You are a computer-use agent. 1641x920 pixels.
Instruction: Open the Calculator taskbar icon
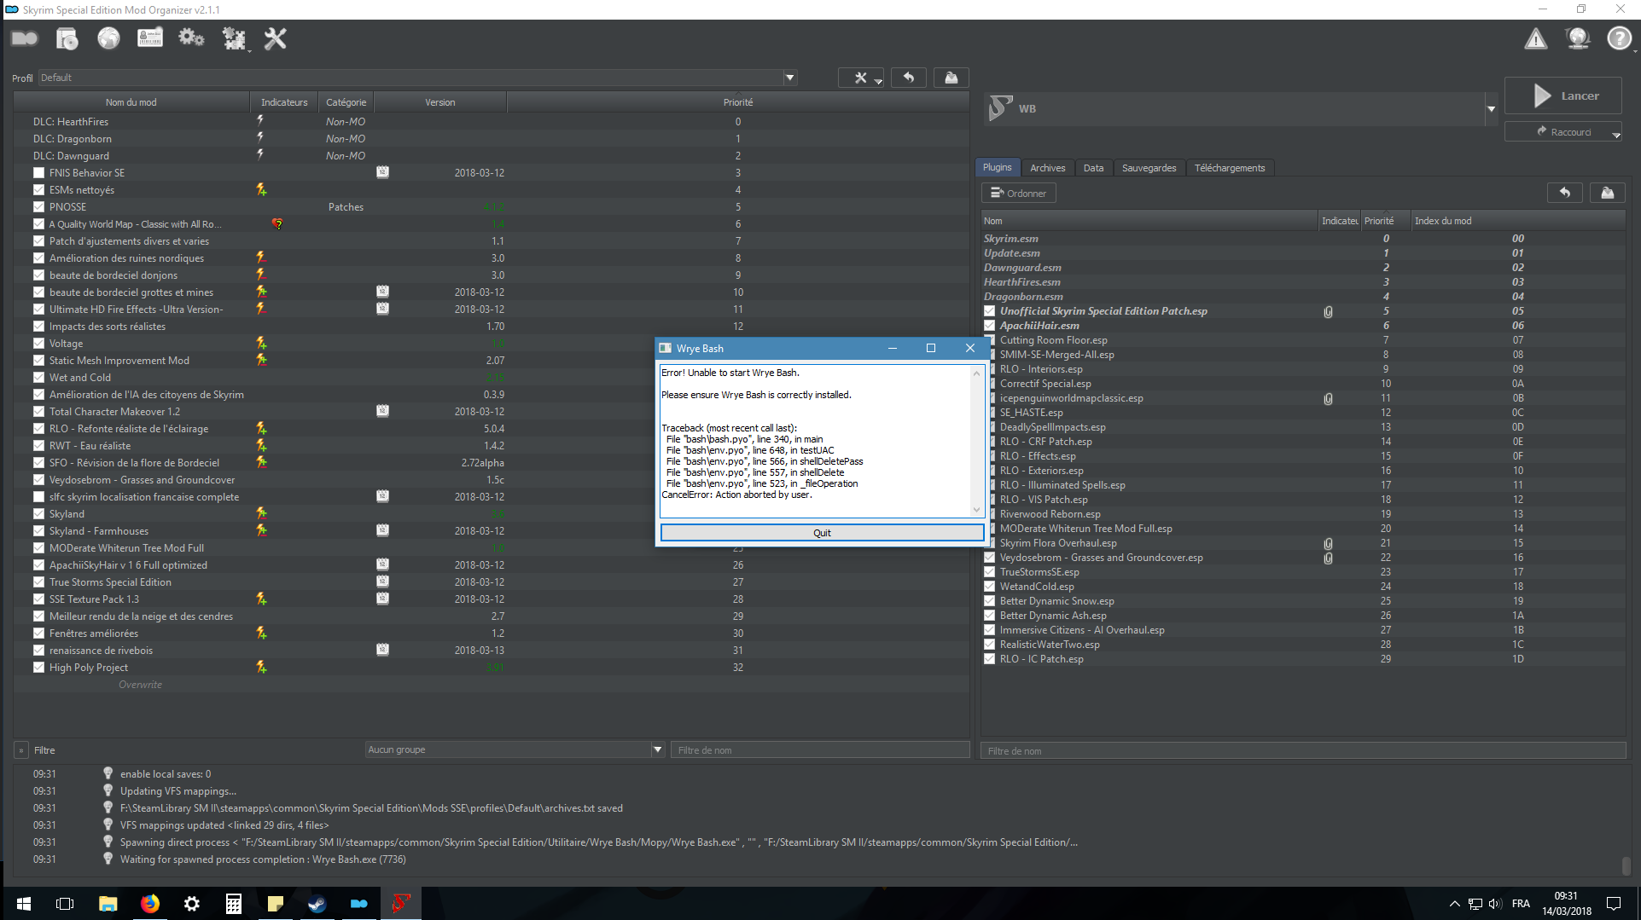point(233,904)
